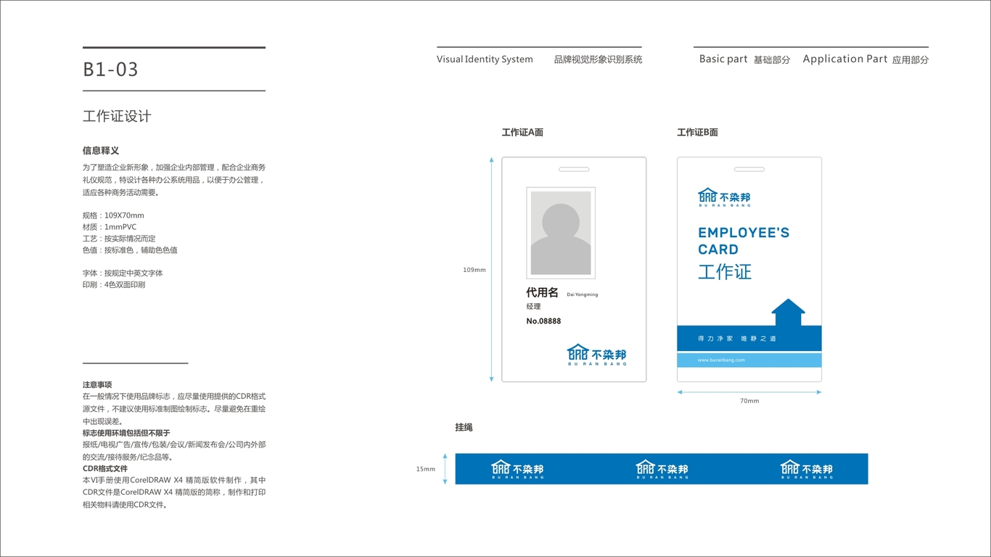The width and height of the screenshot is (991, 557).
Task: Click the 109mm height dimension label
Action: point(474,270)
